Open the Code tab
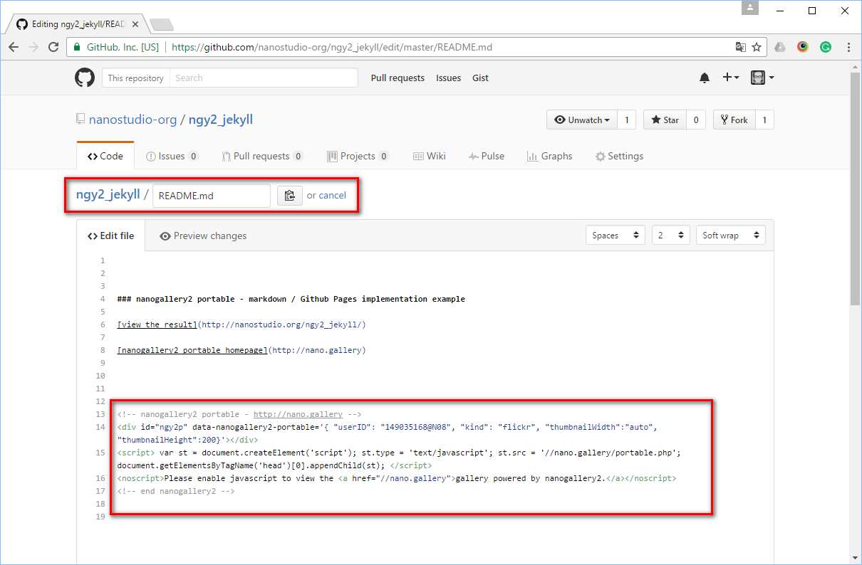This screenshot has width=862, height=565. point(105,156)
